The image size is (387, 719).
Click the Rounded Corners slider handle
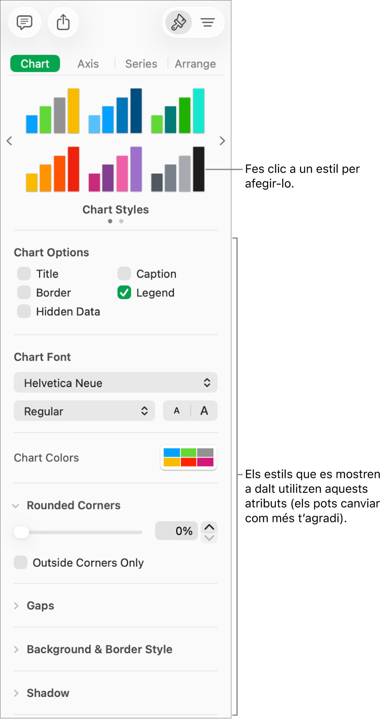click(x=21, y=532)
